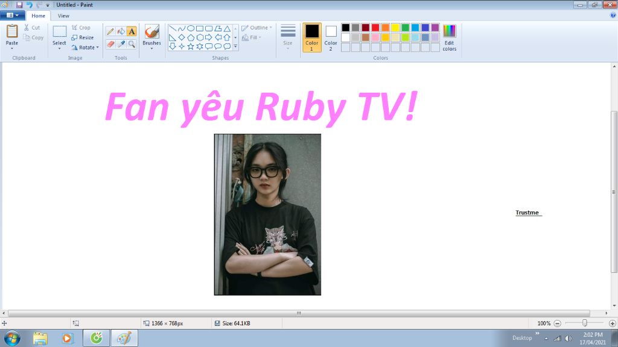Pick the yellow color swatch
Viewport: 618px width, 347px height.
[395, 28]
